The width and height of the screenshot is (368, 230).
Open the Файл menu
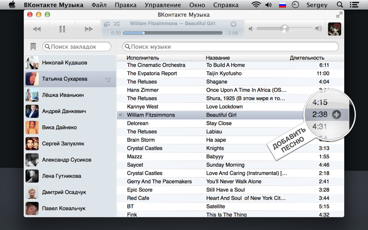click(99, 5)
